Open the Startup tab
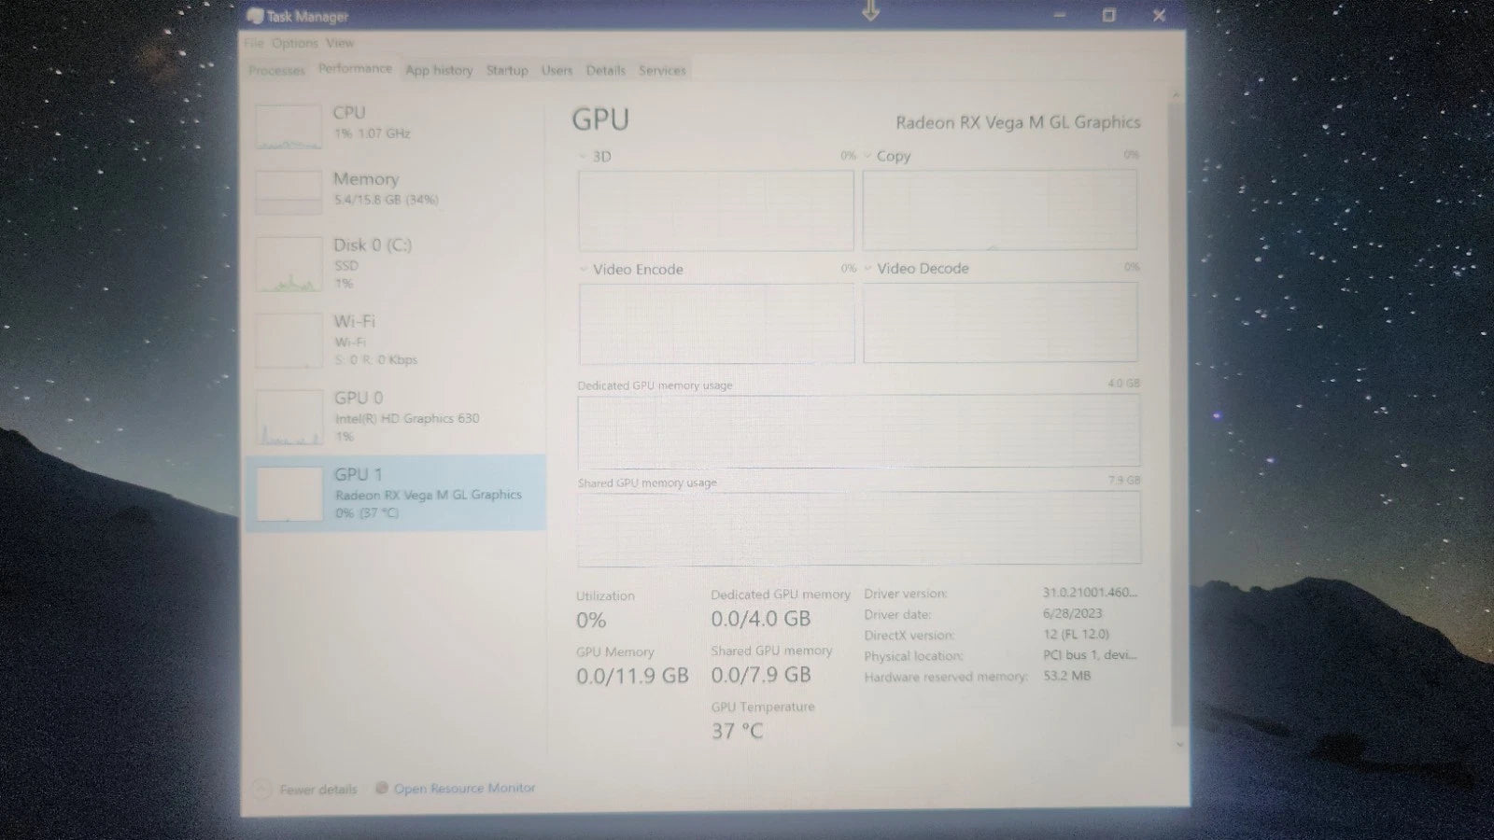 click(x=507, y=70)
